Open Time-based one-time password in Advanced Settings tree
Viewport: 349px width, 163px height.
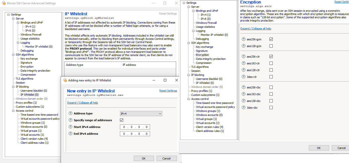click(x=39, y=115)
